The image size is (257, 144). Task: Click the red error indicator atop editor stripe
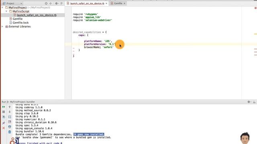point(255,8)
